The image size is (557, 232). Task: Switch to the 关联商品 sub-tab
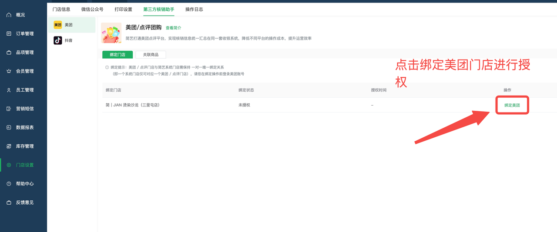pos(151,55)
